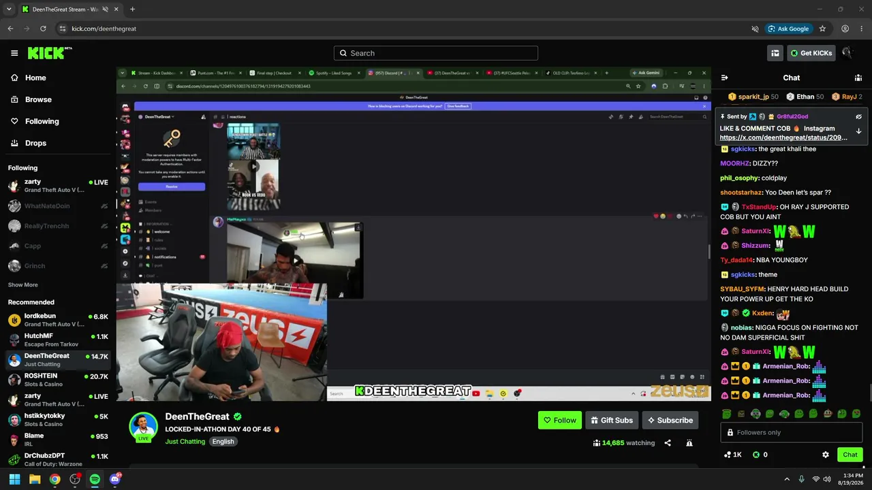The width and height of the screenshot is (872, 490).
Task: Open the user profile avatar menu
Action: 847,53
